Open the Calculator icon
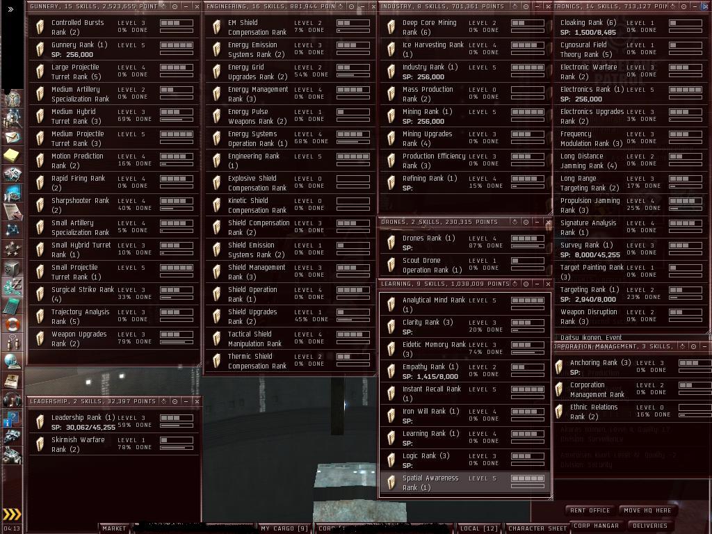The height and width of the screenshot is (534, 712). click(x=13, y=305)
